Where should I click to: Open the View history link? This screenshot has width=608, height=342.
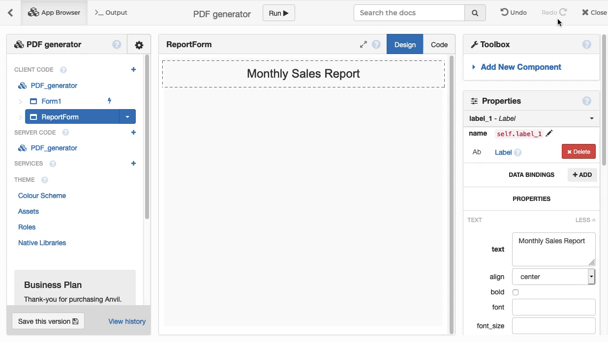(127, 321)
